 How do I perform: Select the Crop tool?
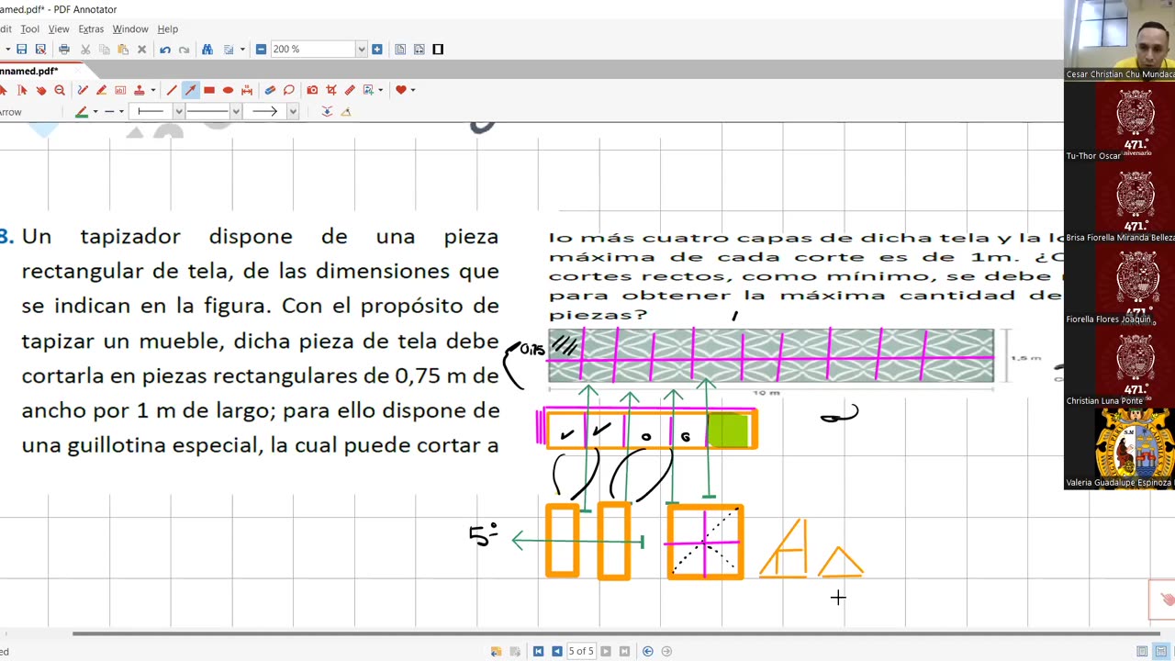[331, 90]
